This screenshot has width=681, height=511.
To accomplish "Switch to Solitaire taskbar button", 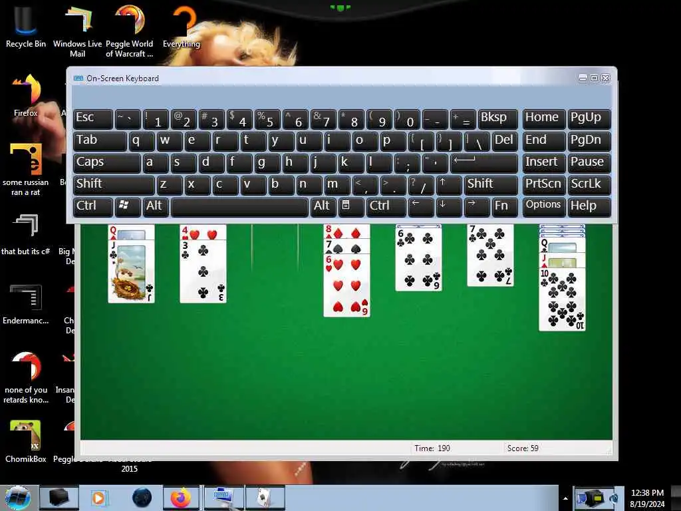I will click(265, 498).
